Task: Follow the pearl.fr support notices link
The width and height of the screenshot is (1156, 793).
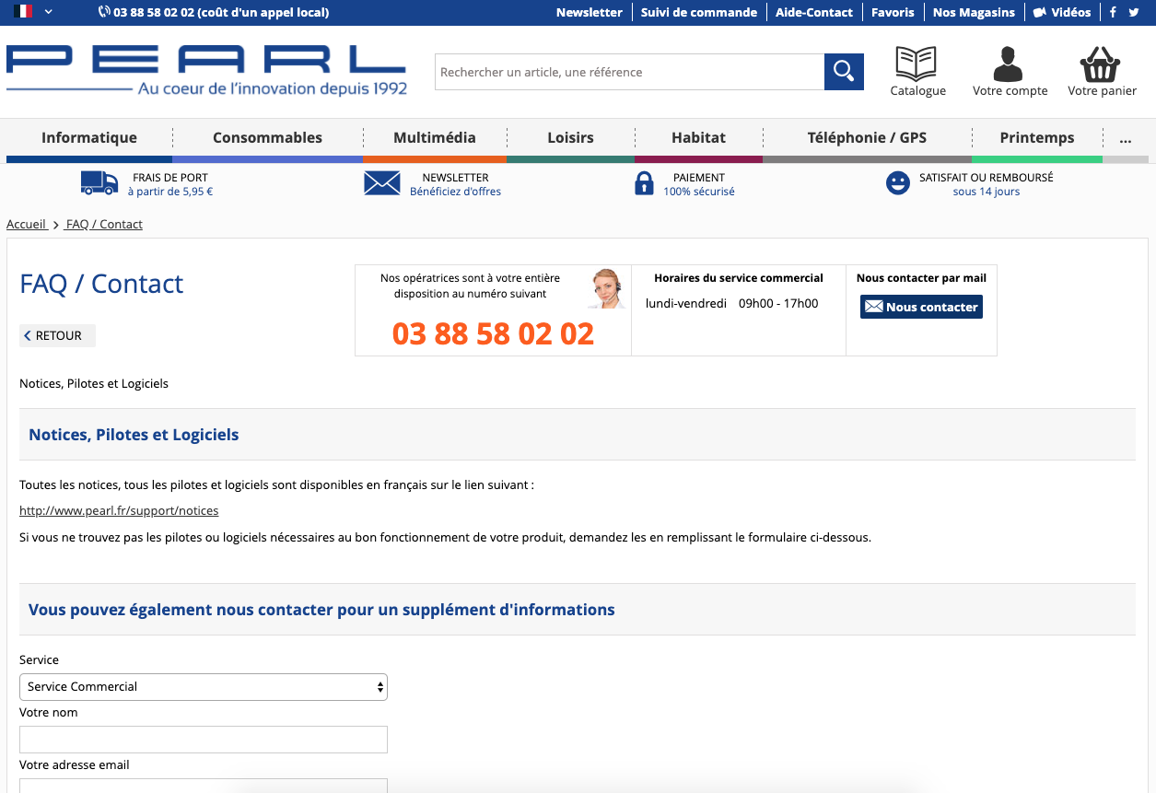Action: click(118, 509)
